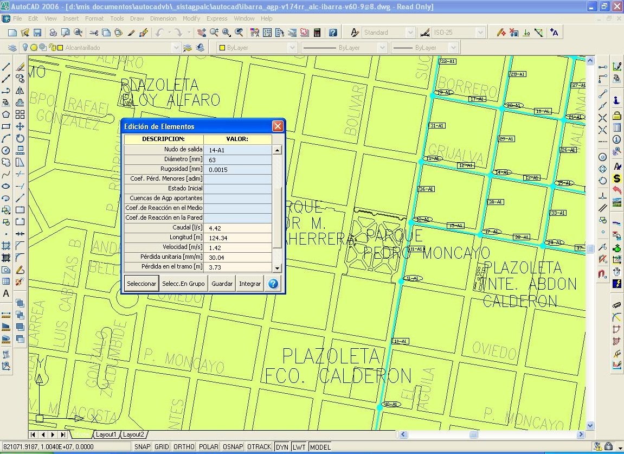624x454 pixels.
Task: Click the Diámetro value field showing 63
Action: coord(239,159)
